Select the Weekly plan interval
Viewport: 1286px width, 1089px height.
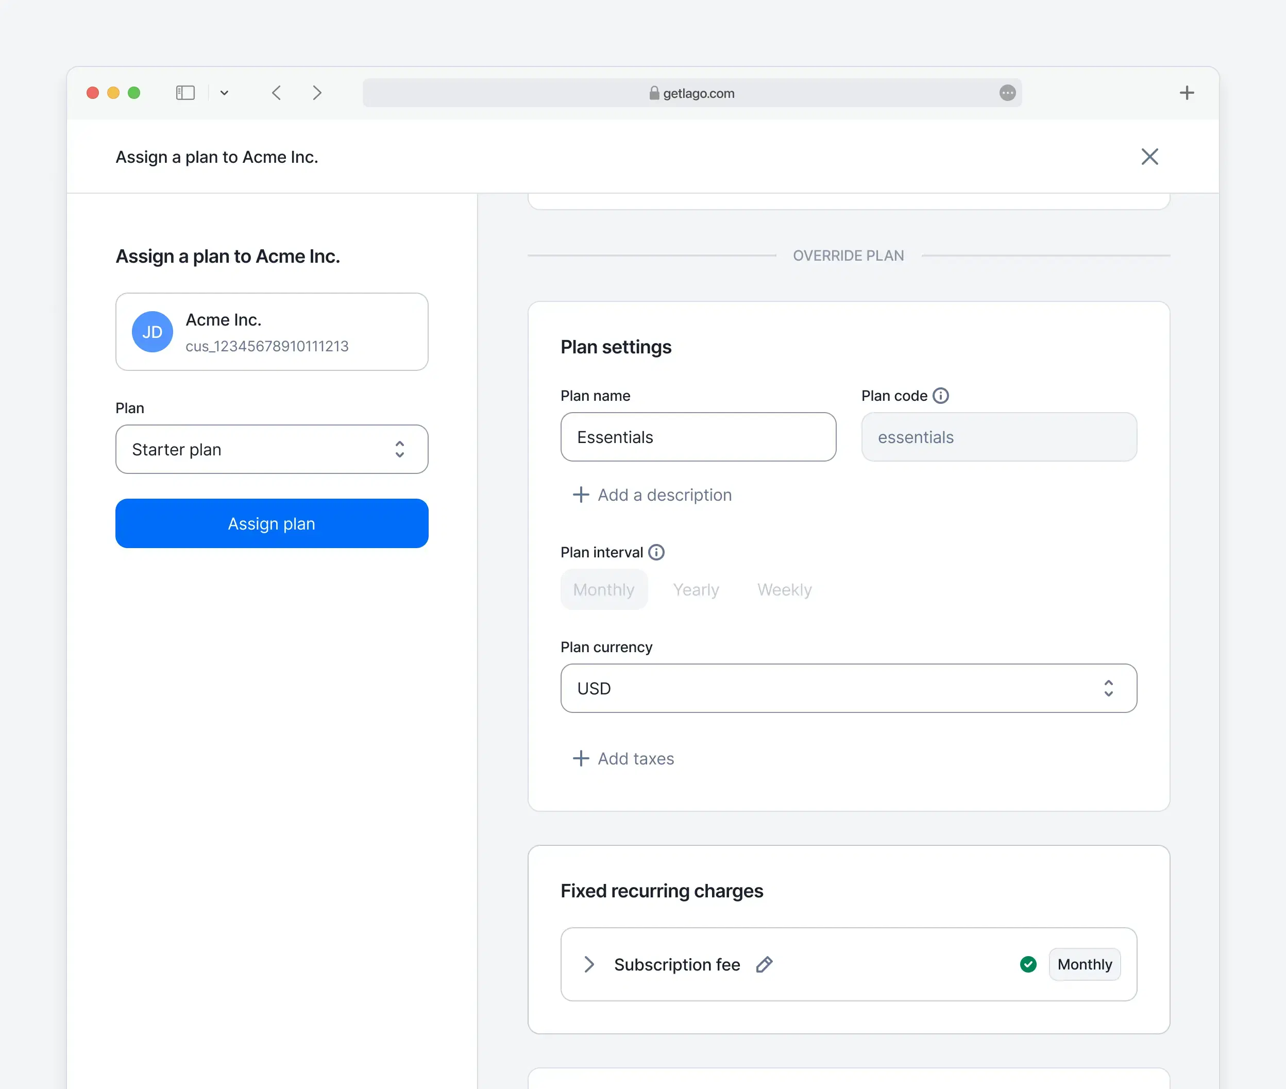pos(784,589)
